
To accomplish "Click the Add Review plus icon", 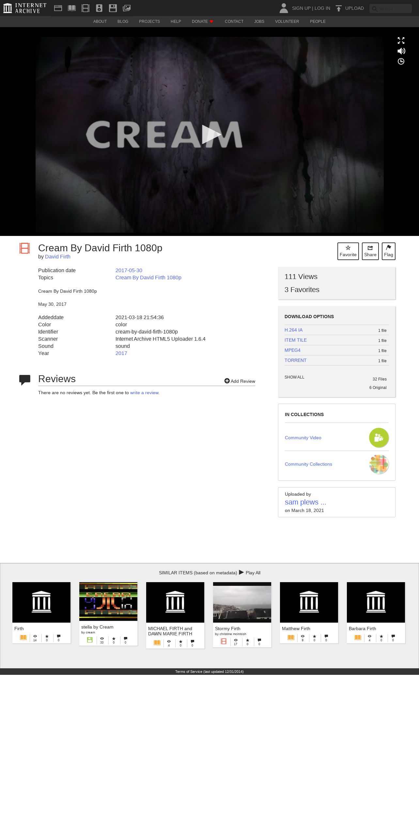I will point(227,381).
